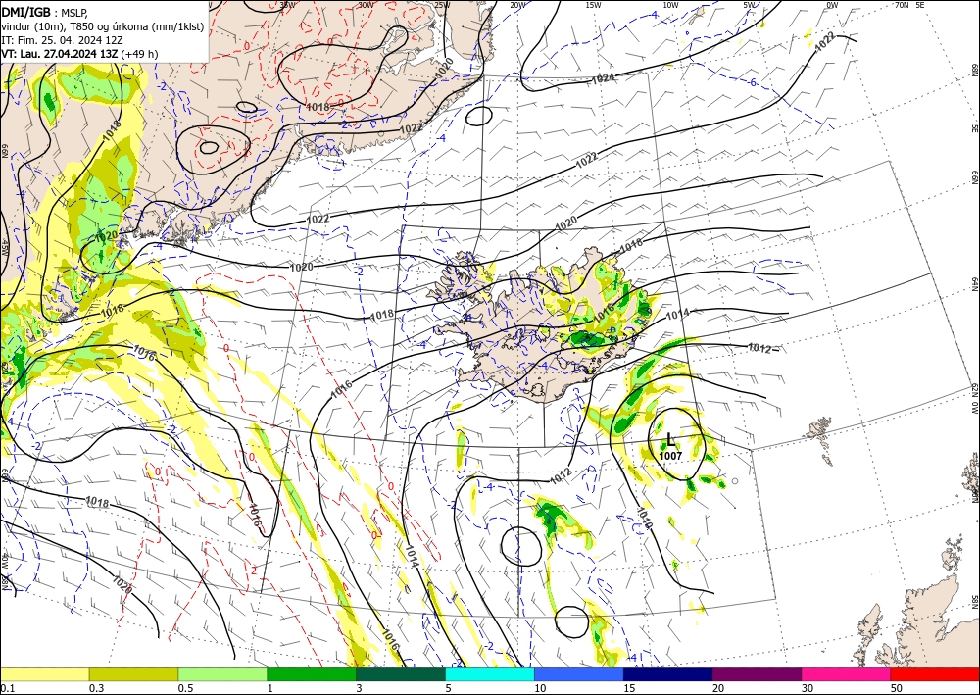Pick the cyan 5–10 legend swatch
This screenshot has width=980, height=695.
click(490, 673)
